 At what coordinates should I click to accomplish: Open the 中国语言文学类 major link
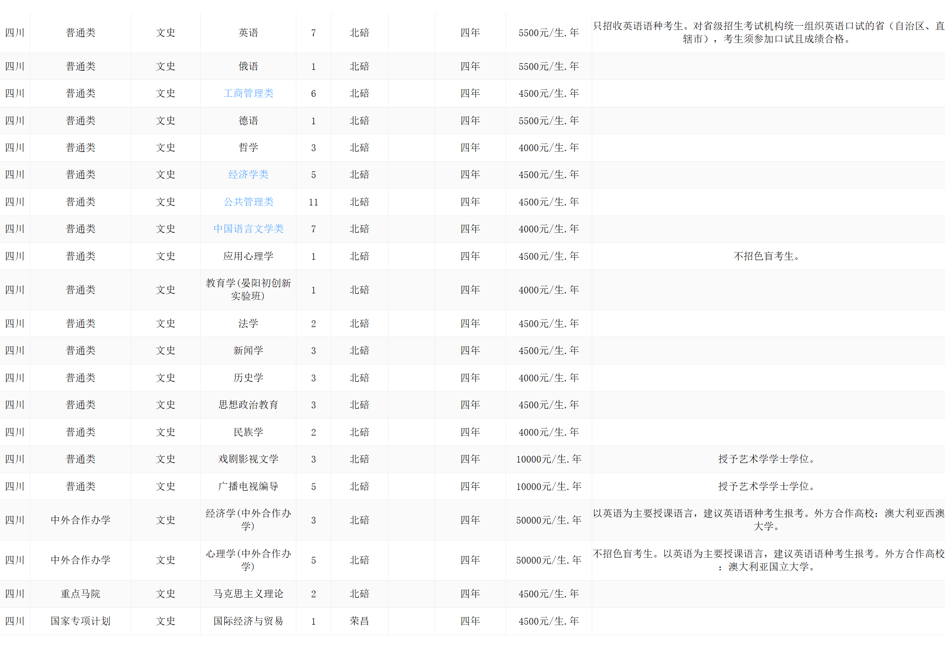(248, 229)
